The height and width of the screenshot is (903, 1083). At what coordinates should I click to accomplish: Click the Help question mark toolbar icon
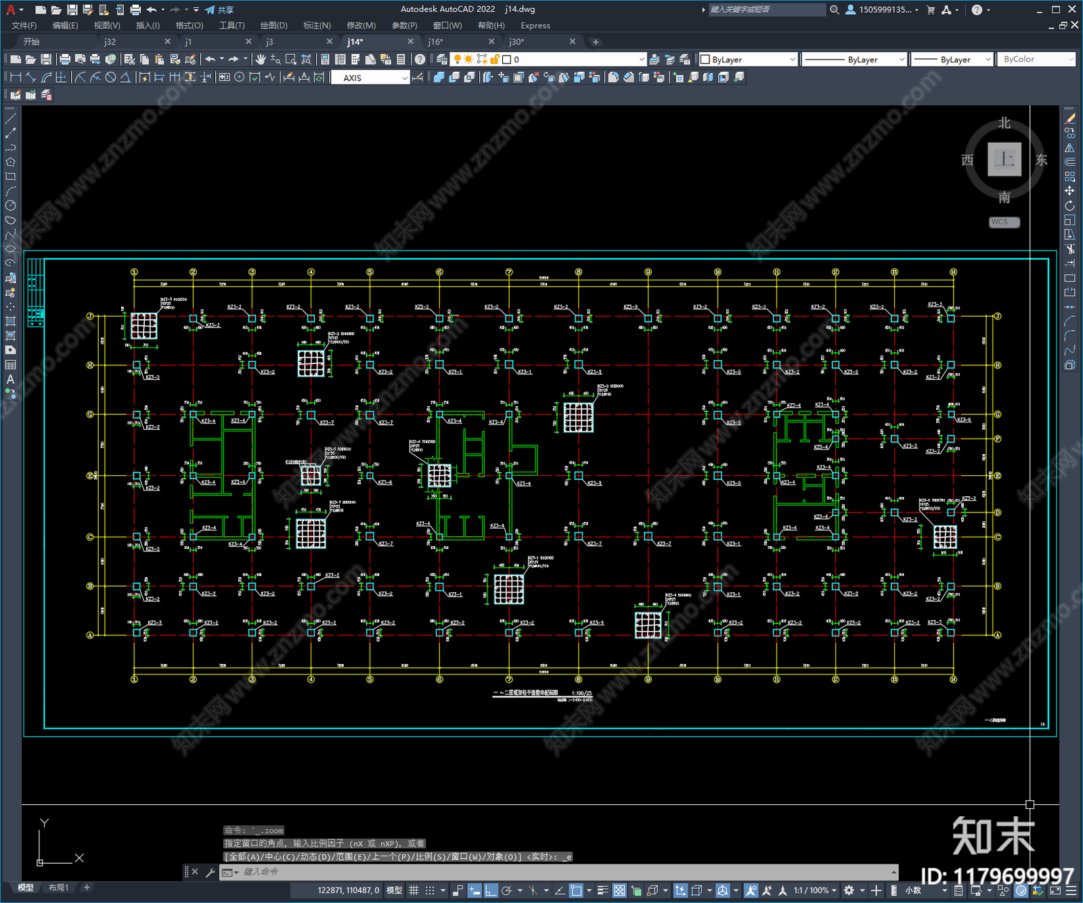[x=420, y=60]
